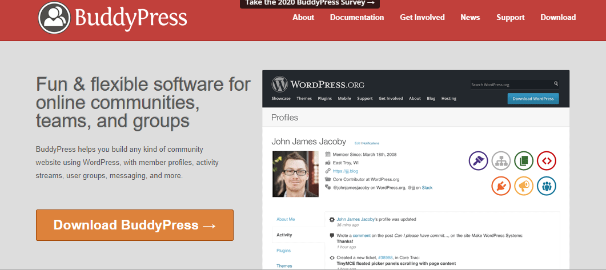Screen dimensions: 606x270
Task: Select the About Me profile tab
Action: 286,219
